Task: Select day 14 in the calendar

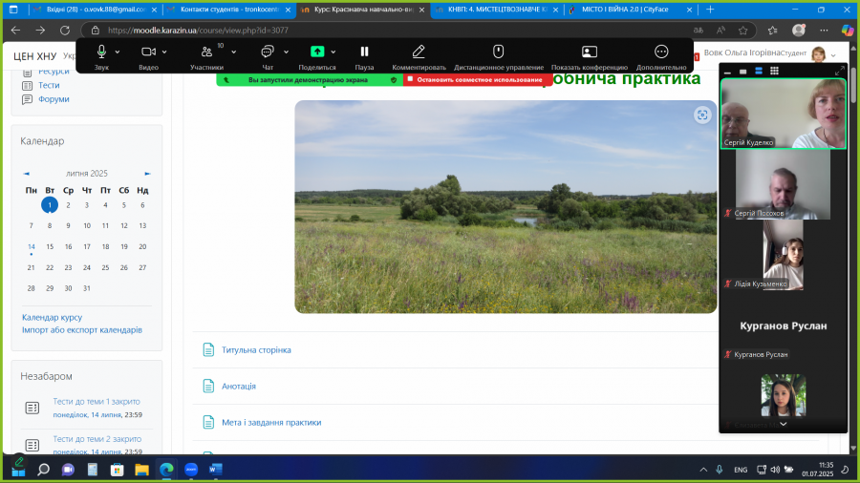Action: pos(32,247)
